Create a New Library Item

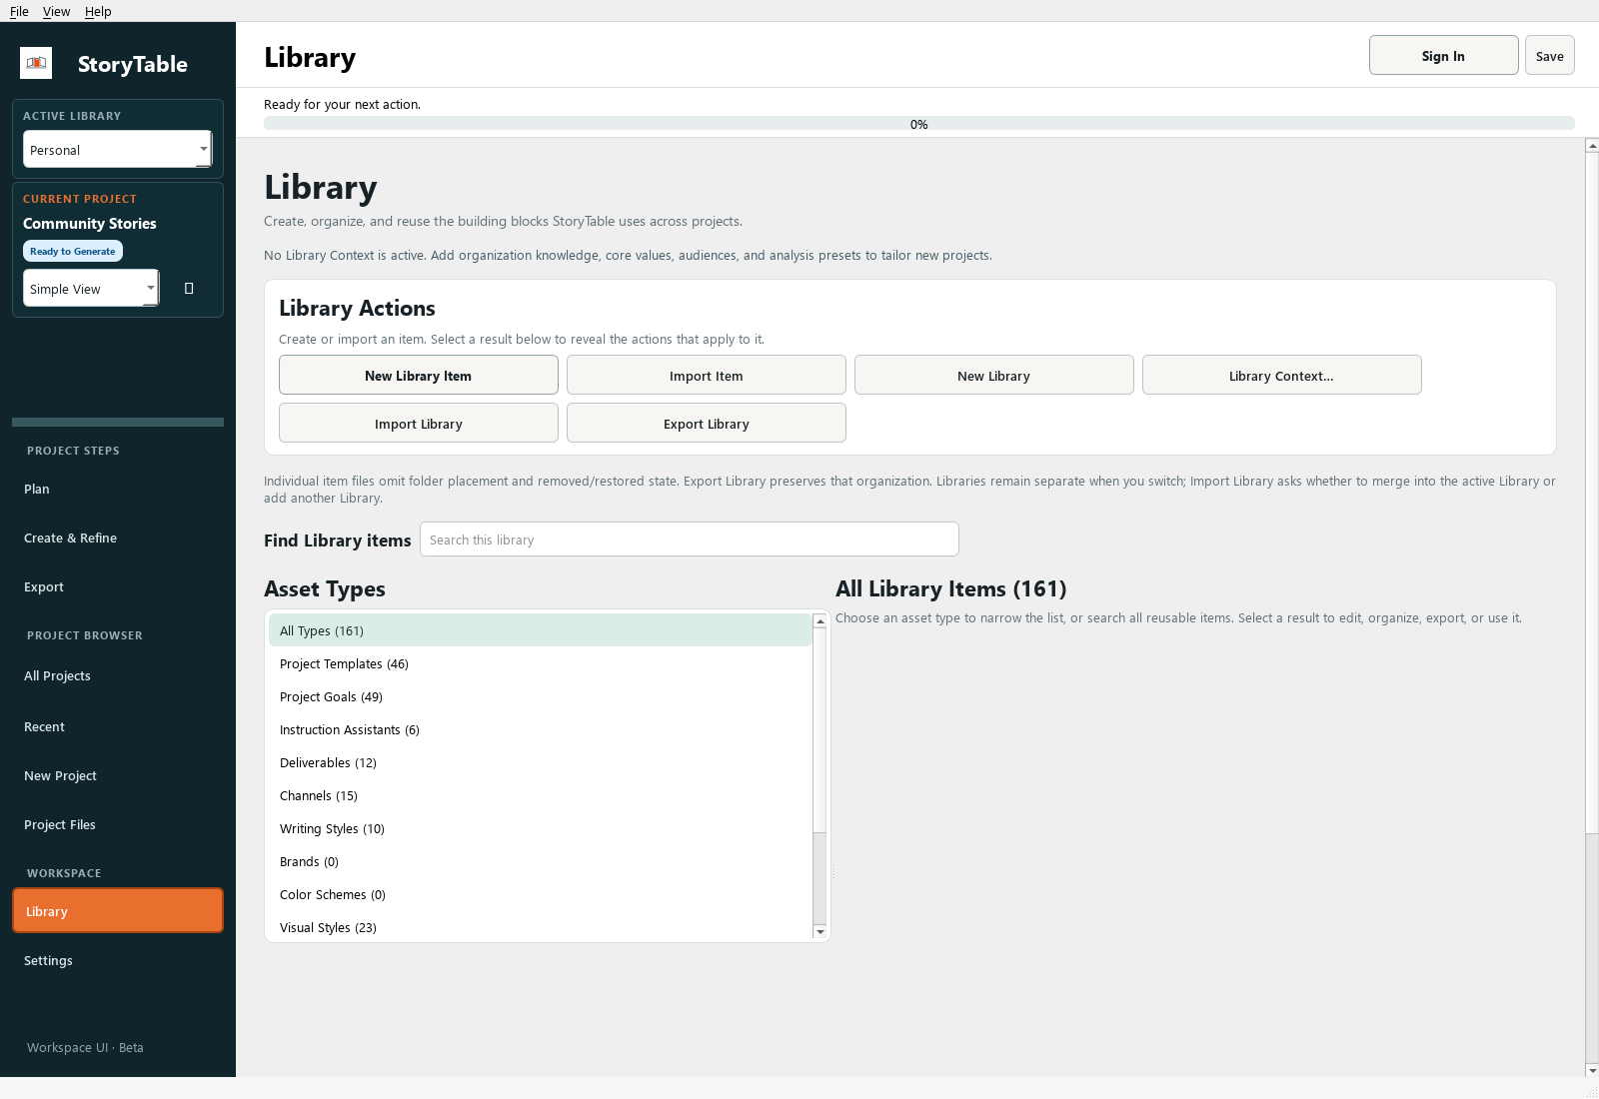(418, 376)
